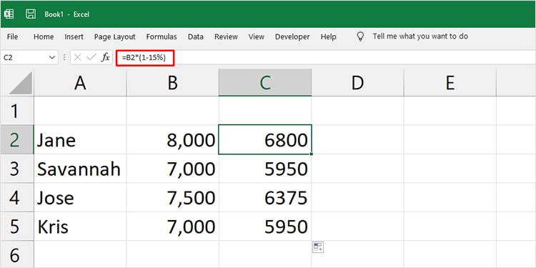Select the cell with 6375
This screenshot has height=268, width=536.
click(265, 197)
